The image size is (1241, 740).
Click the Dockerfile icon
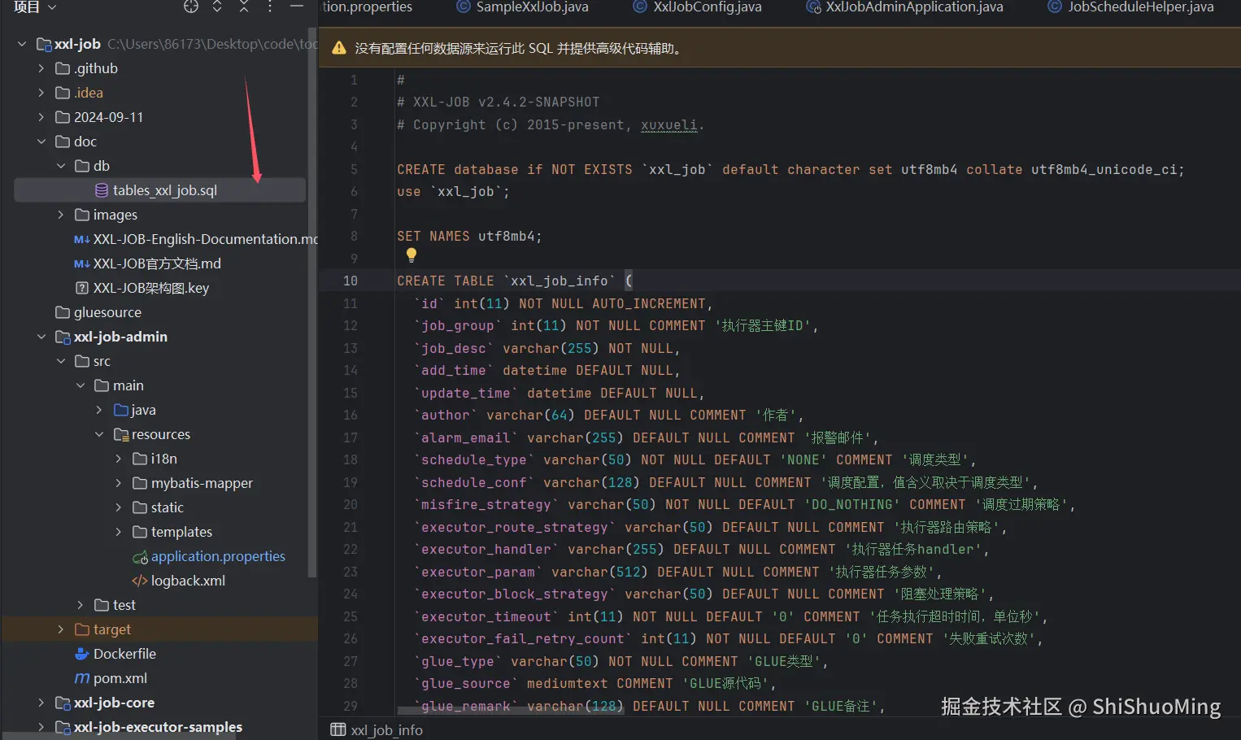tap(81, 654)
